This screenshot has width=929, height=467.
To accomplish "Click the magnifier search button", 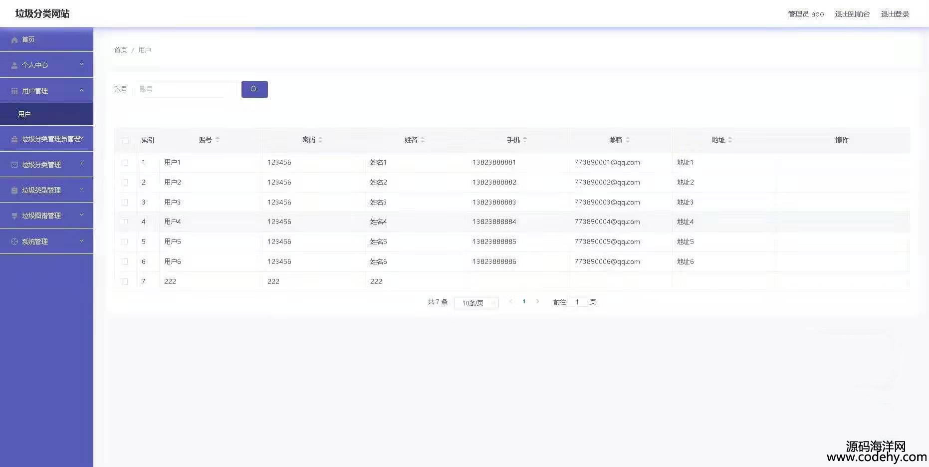I will [x=254, y=89].
